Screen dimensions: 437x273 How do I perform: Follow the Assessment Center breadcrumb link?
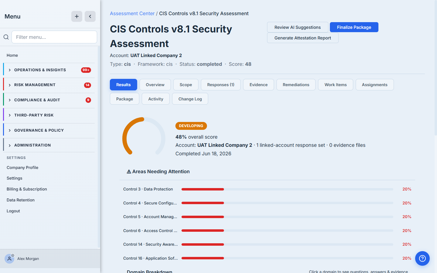(x=132, y=13)
